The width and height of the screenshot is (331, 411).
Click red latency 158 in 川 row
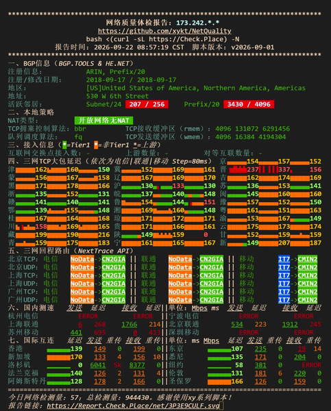click(x=41, y=227)
